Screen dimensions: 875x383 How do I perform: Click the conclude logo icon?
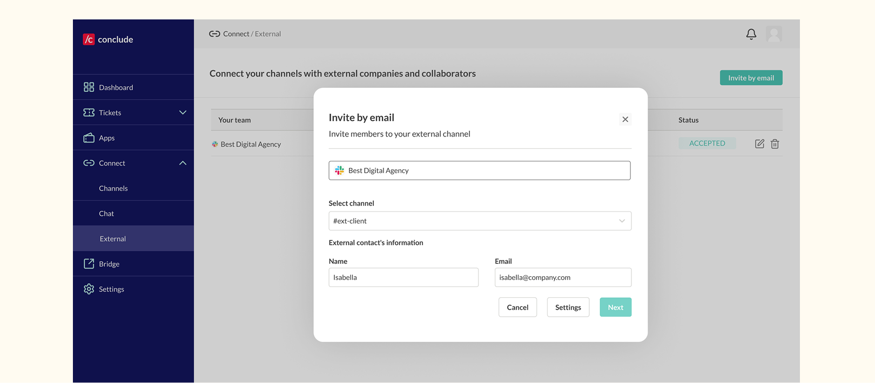(x=89, y=39)
